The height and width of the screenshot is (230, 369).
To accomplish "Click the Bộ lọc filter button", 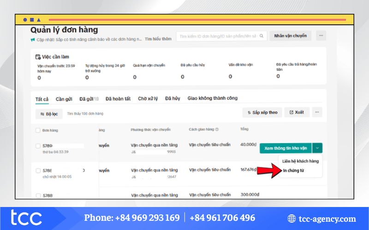I will point(49,114).
